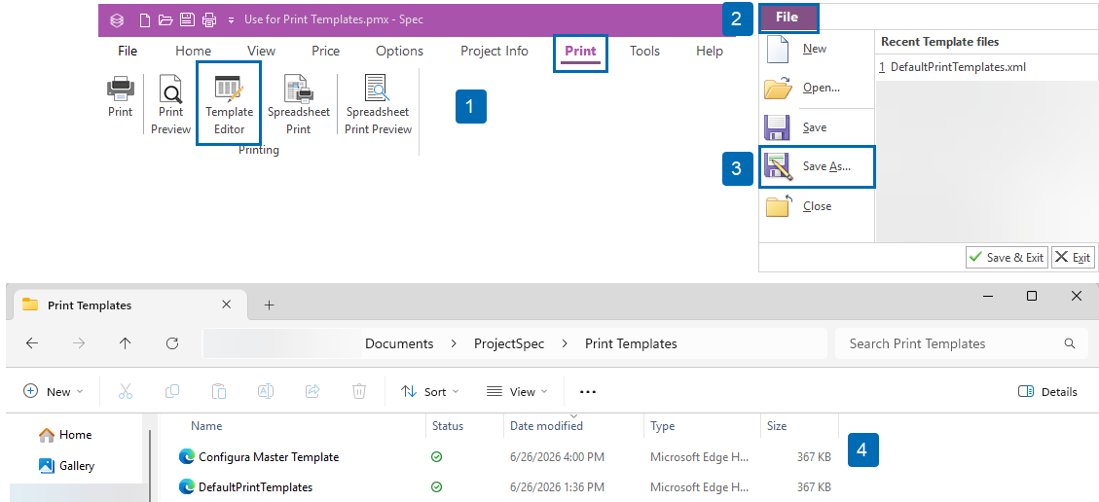Open the See more ellipsis menu
The image size is (1099, 502).
coord(588,391)
